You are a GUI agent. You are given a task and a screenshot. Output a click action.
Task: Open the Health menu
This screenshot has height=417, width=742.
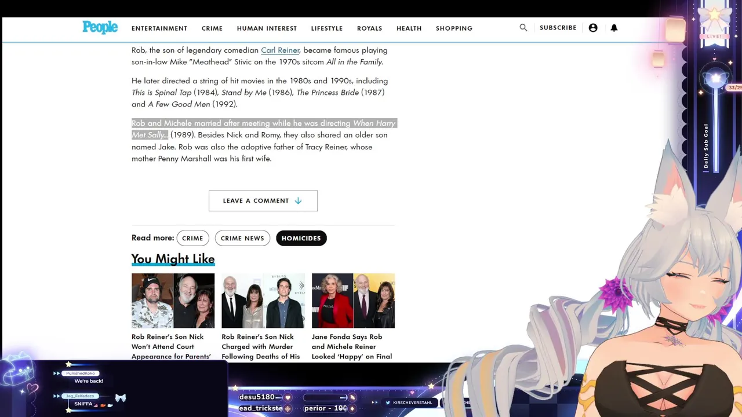coord(409,28)
